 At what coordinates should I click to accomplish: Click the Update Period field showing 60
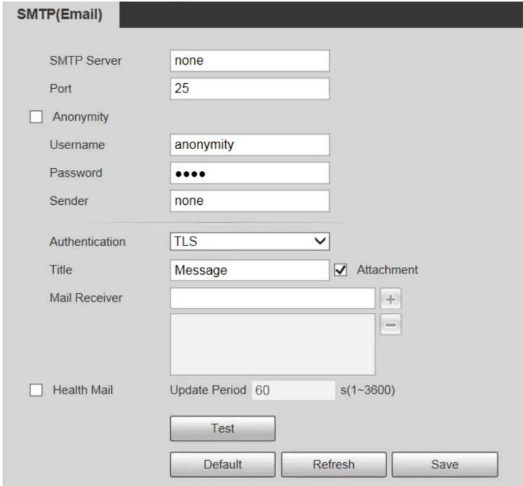293,390
